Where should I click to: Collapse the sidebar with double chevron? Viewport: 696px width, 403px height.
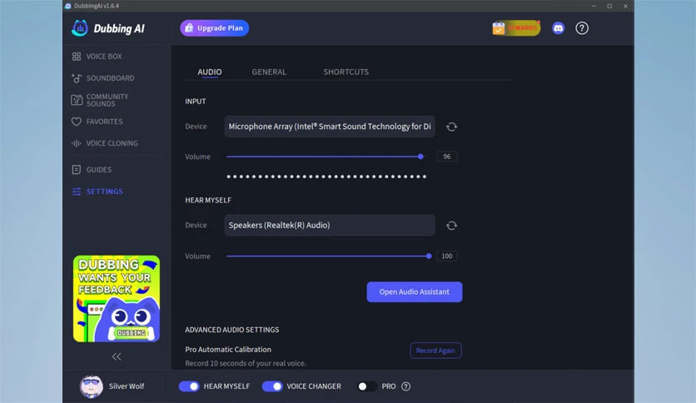click(117, 356)
